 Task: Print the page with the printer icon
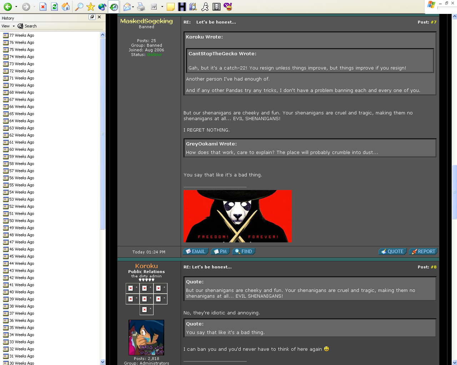point(141,7)
